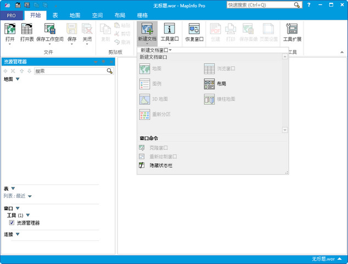This screenshot has width=348, height=264.
Task: Click the 打开表 (Open Table) icon
Action: click(26, 29)
